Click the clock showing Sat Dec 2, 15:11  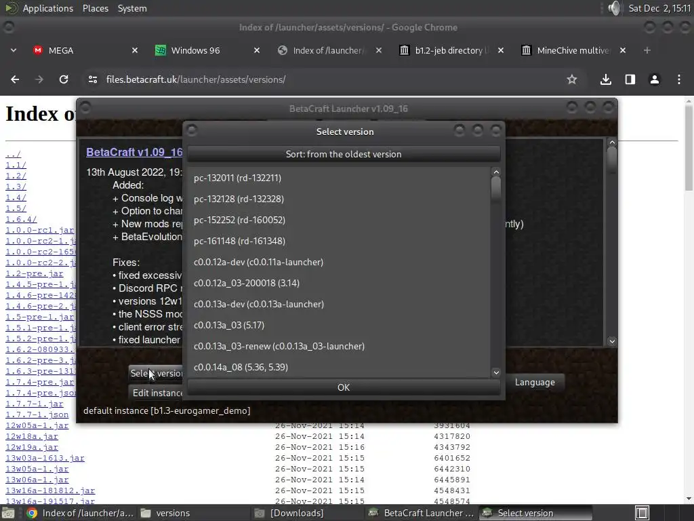tap(659, 8)
